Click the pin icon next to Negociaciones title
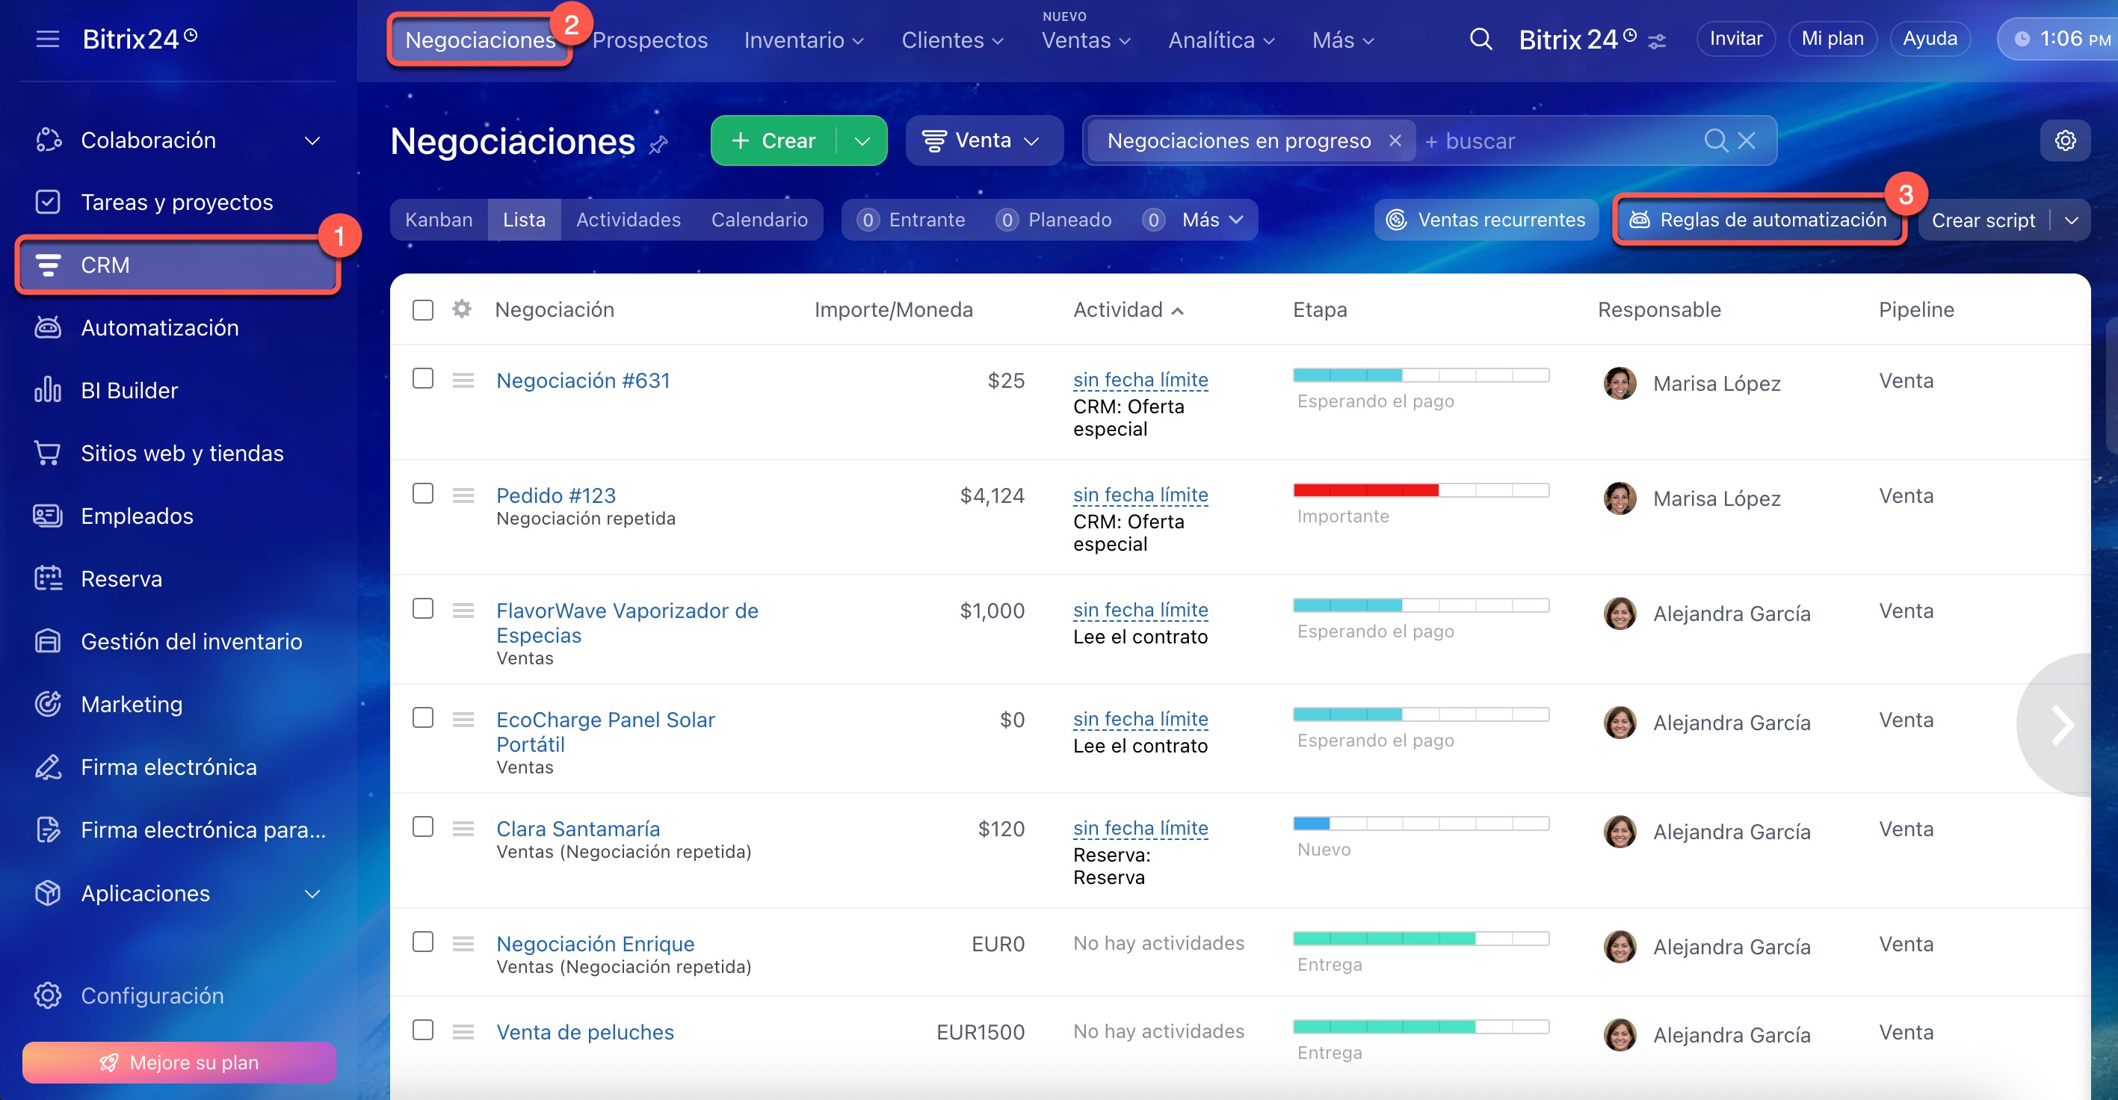2118x1100 pixels. (658, 146)
